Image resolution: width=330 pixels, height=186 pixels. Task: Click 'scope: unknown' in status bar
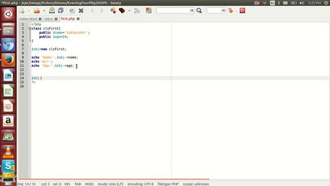pyautogui.click(x=196, y=184)
